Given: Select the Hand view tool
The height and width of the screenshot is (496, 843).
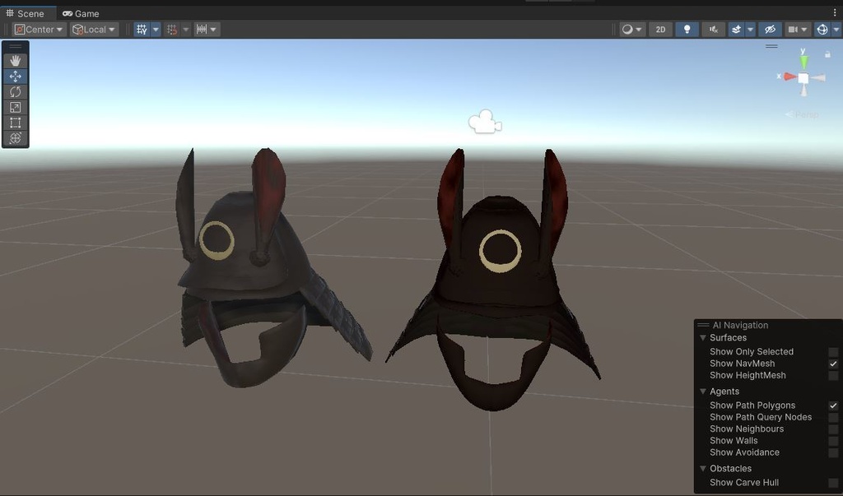Looking at the screenshot, I should pos(15,61).
